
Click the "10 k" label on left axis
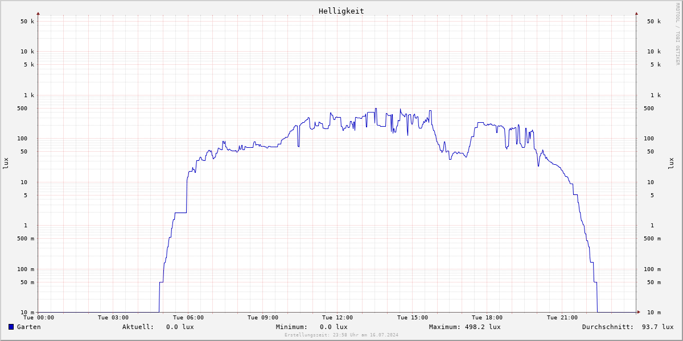(x=27, y=52)
